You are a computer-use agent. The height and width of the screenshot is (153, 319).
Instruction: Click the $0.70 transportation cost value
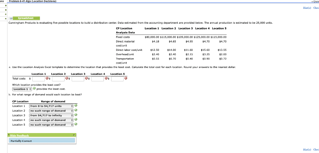point(173,59)
